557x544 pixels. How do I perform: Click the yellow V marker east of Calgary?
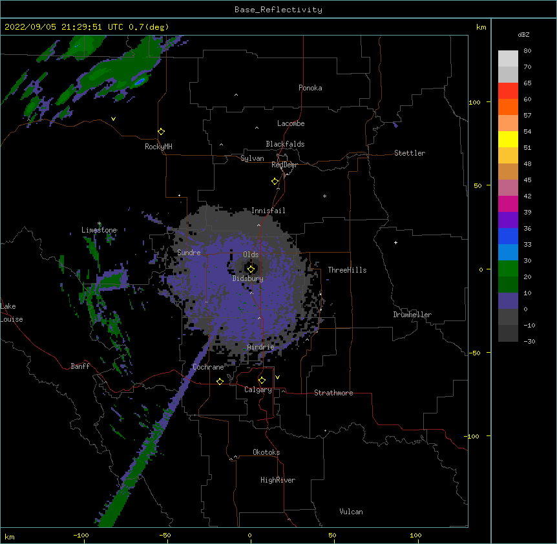(277, 377)
